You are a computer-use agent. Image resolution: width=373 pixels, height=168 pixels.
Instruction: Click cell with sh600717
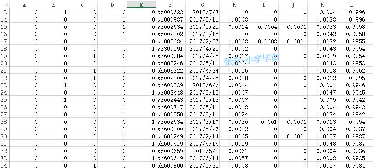point(171,107)
